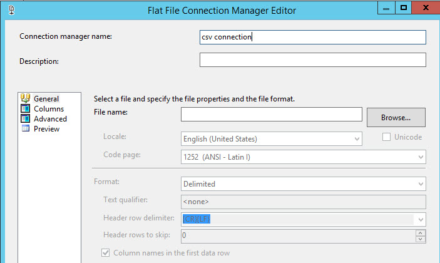Toggle Column names in first data row
The width and height of the screenshot is (440, 263).
coord(105,252)
